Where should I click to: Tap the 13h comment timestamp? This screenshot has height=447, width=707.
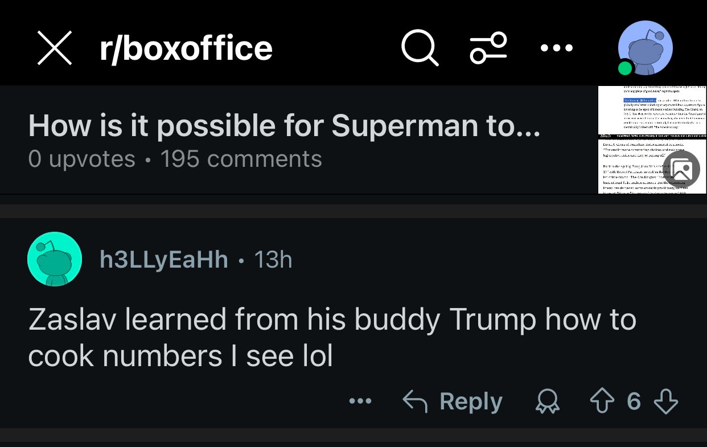click(x=273, y=260)
